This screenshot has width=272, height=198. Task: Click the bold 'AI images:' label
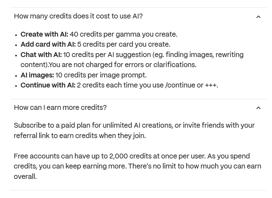[x=37, y=75]
